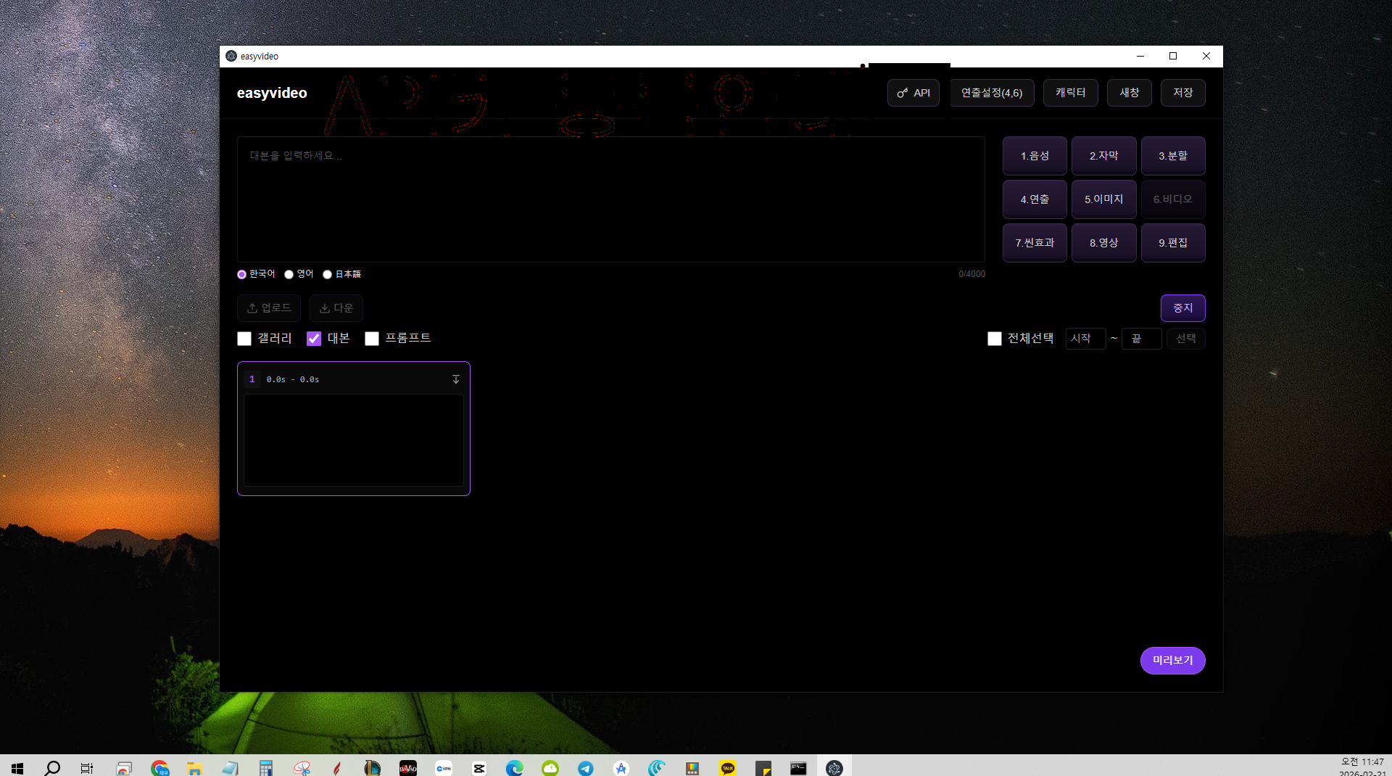Click scene 1's move-down arrow icon
The image size is (1392, 776).
[456, 379]
